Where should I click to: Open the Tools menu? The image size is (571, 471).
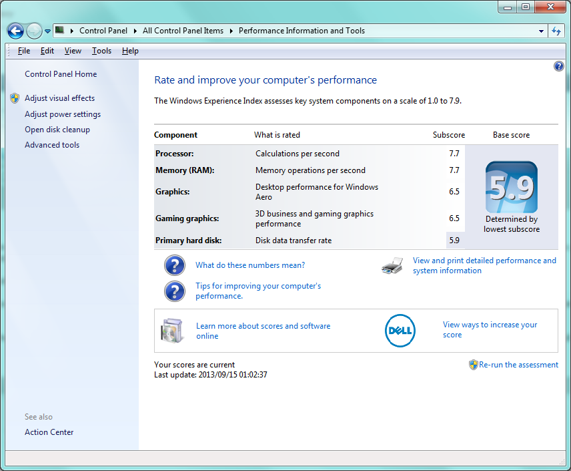pos(101,51)
